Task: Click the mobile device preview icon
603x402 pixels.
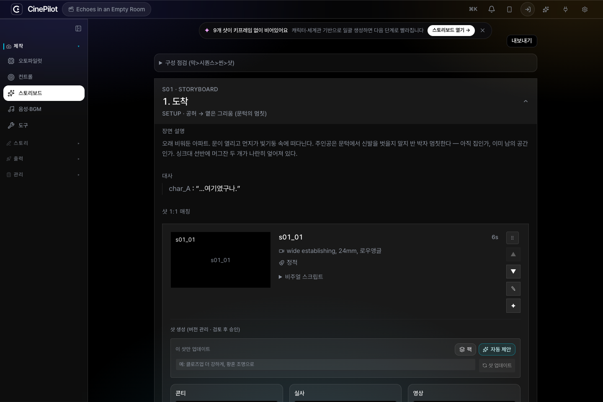Action: click(x=510, y=9)
